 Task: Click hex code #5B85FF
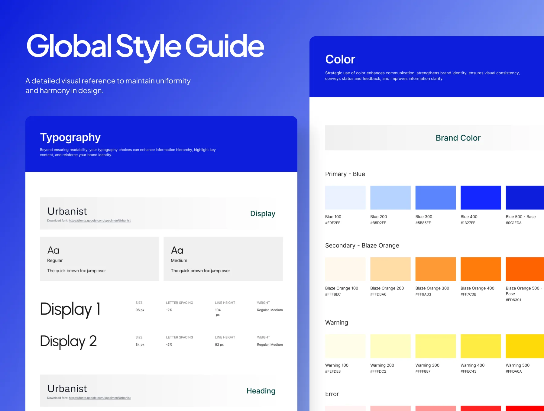423,223
